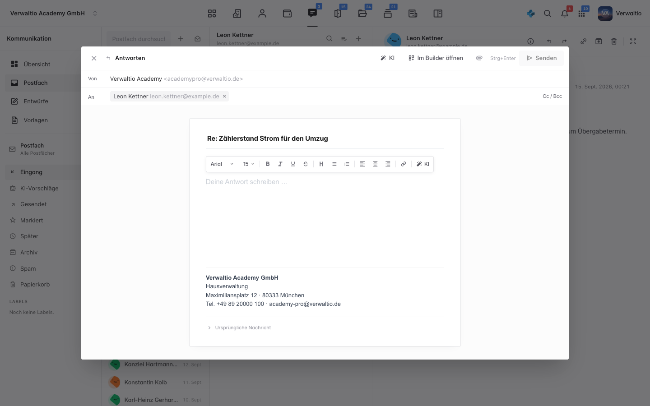
Task: Toggle strikethrough formatting in the editor toolbar
Action: [x=306, y=164]
